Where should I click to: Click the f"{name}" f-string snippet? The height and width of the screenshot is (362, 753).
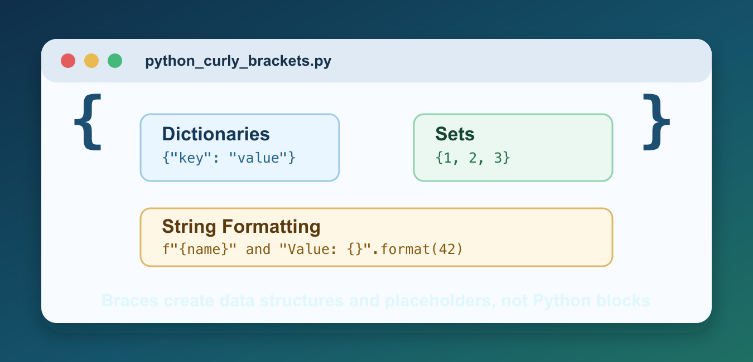click(199, 249)
